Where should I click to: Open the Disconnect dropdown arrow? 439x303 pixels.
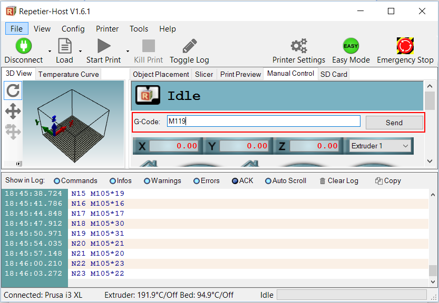(50, 51)
